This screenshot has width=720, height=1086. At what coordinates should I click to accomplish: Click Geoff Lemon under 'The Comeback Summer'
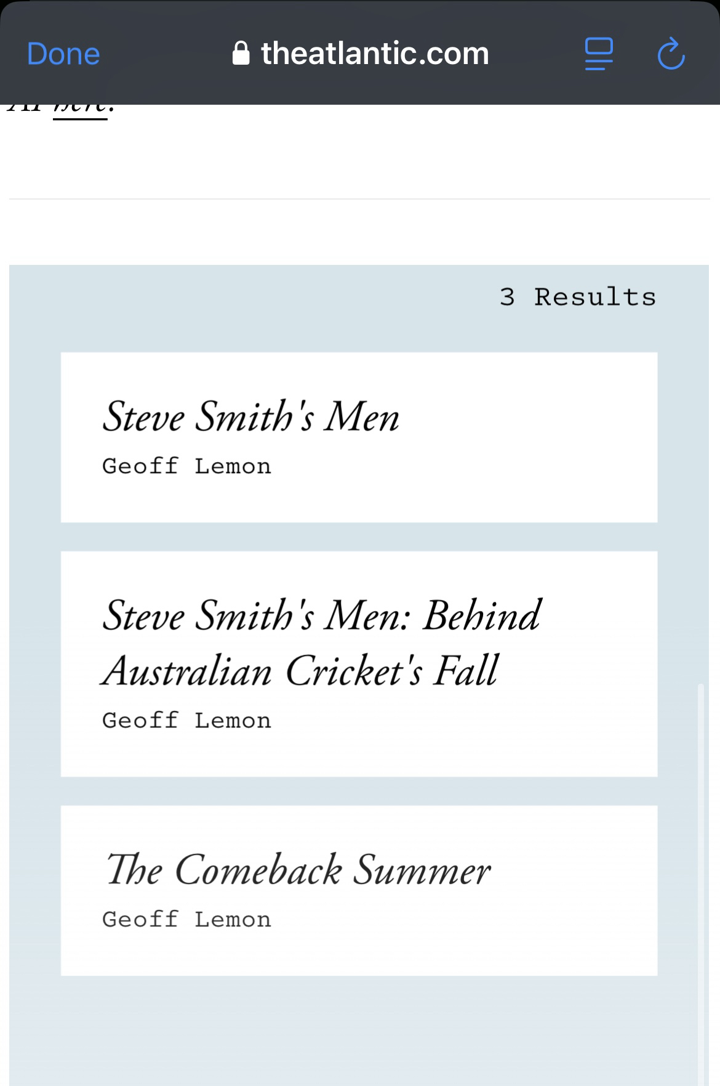pos(186,920)
